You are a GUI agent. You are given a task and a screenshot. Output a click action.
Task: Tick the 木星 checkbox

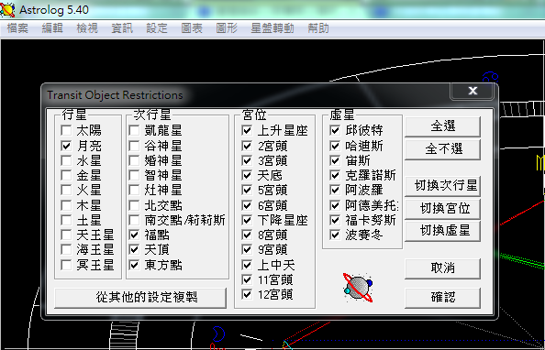(66, 205)
